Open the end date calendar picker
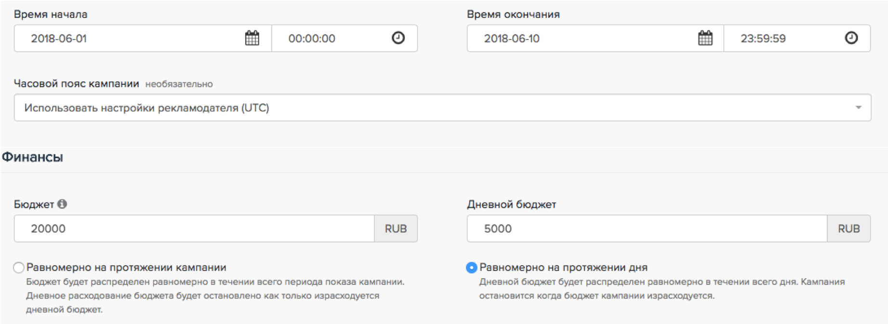Screen dimensions: 888x324 pos(705,38)
